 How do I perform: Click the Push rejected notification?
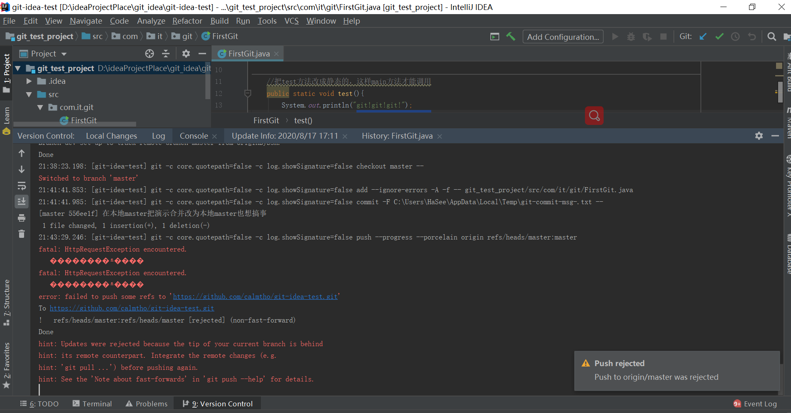(x=677, y=371)
